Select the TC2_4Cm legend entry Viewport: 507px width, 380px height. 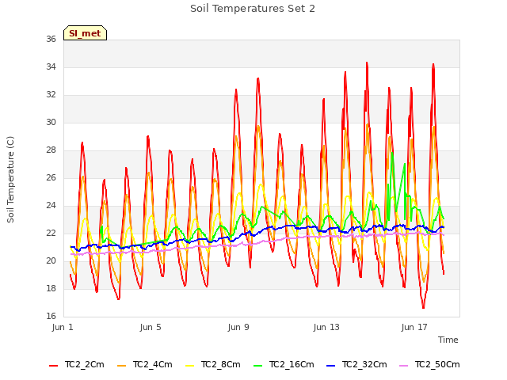click(145, 364)
